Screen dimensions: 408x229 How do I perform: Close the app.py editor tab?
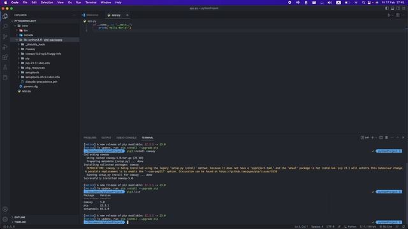(x=127, y=15)
